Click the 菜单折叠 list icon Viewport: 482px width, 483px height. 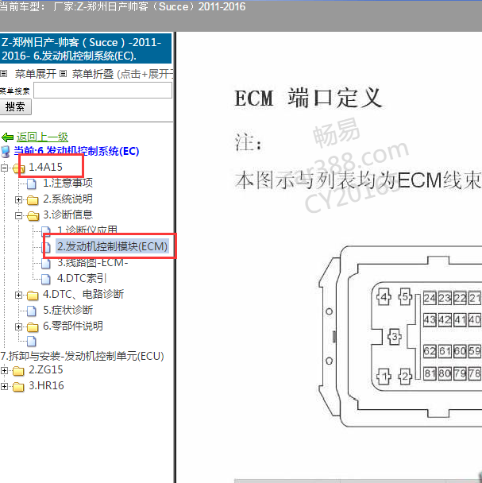click(63, 74)
